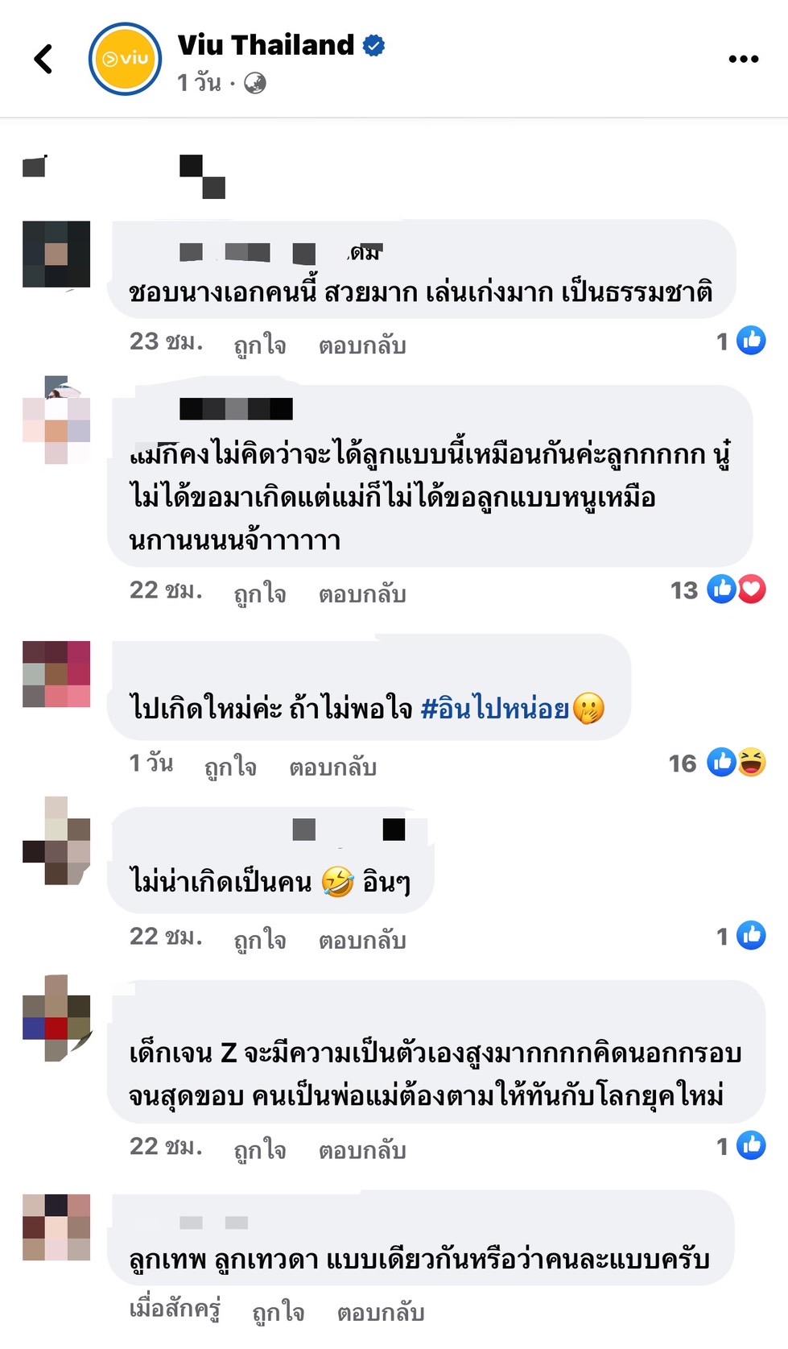View laughing reactions on the 16-reaction comment
The height and width of the screenshot is (1349, 788).
pyautogui.click(x=752, y=762)
